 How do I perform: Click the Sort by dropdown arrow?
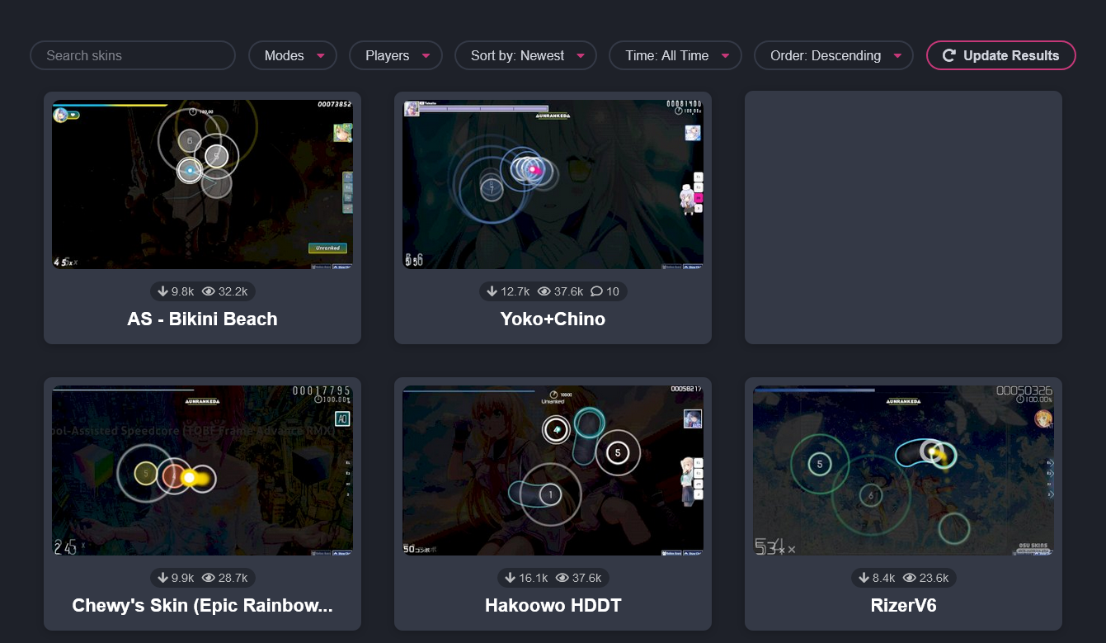click(581, 56)
